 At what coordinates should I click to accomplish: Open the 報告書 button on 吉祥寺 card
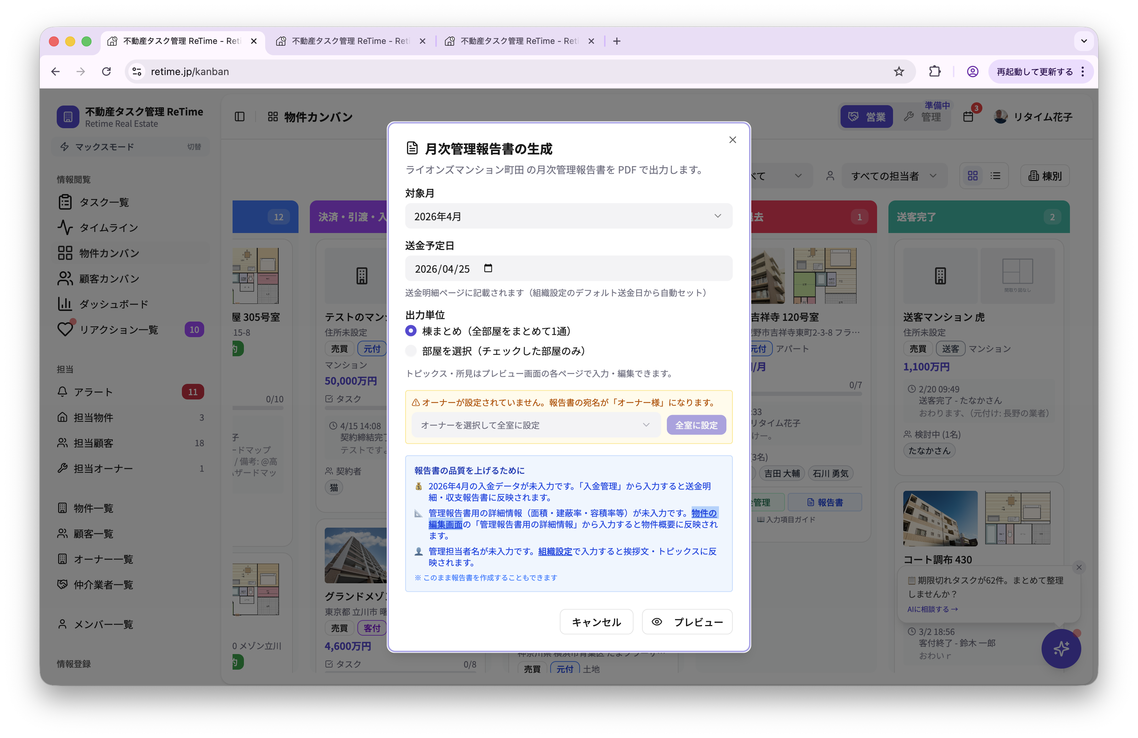[x=824, y=502]
